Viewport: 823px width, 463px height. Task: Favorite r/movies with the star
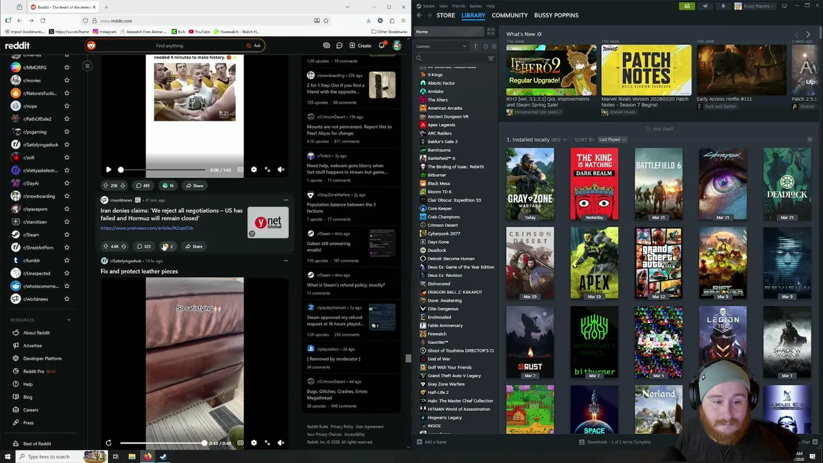(67, 80)
